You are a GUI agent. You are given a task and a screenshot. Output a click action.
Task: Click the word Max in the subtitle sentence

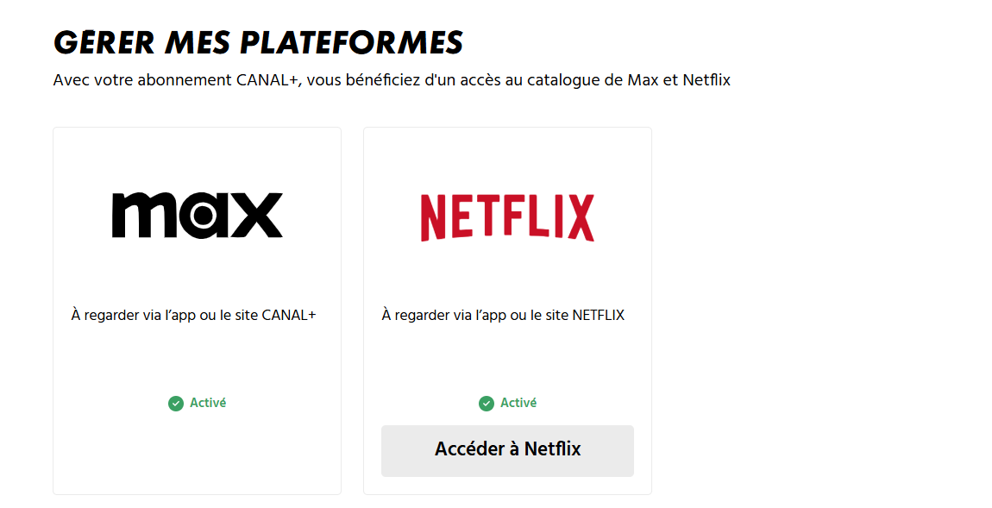[x=643, y=80]
